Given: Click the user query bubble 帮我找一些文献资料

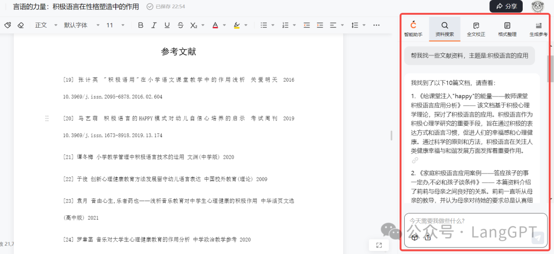Looking at the screenshot, I should click(469, 55).
